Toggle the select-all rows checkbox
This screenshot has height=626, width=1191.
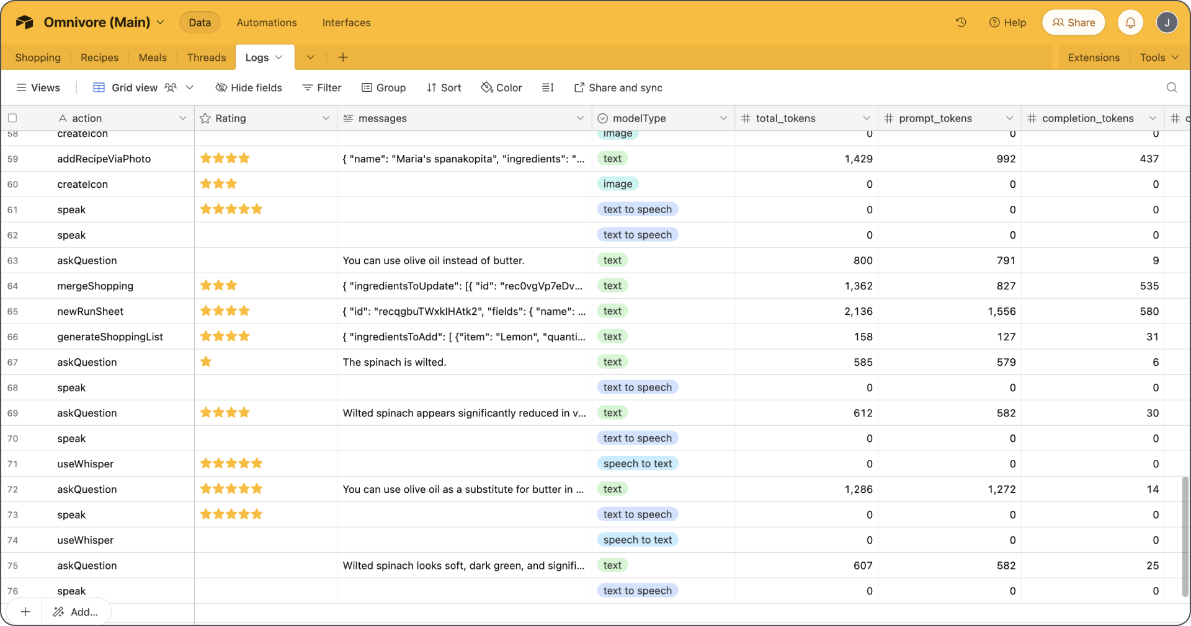click(12, 118)
